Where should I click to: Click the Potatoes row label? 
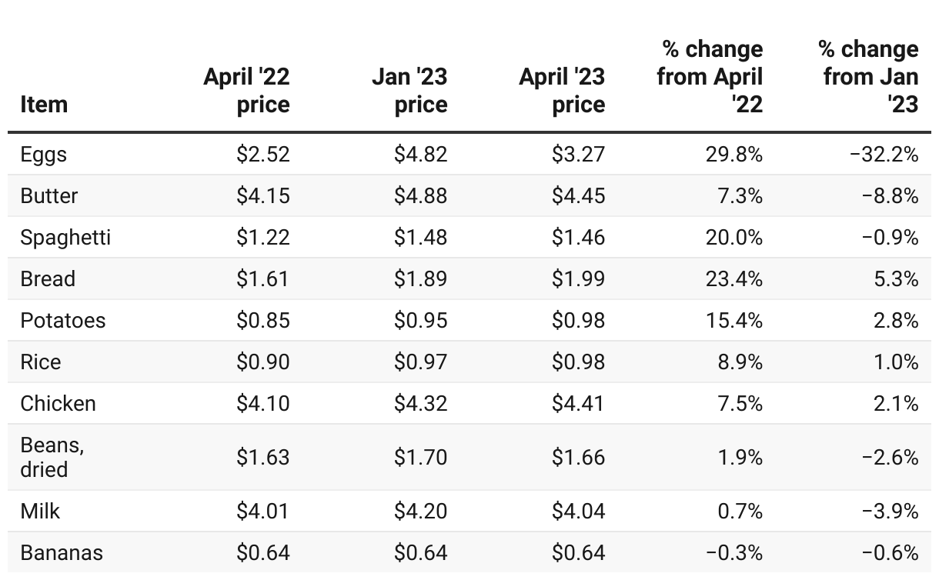tap(63, 321)
